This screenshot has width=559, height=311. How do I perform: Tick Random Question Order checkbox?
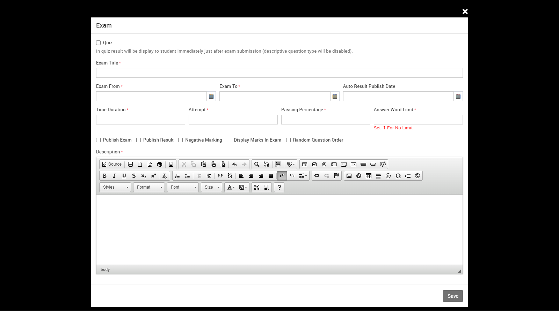click(x=289, y=140)
